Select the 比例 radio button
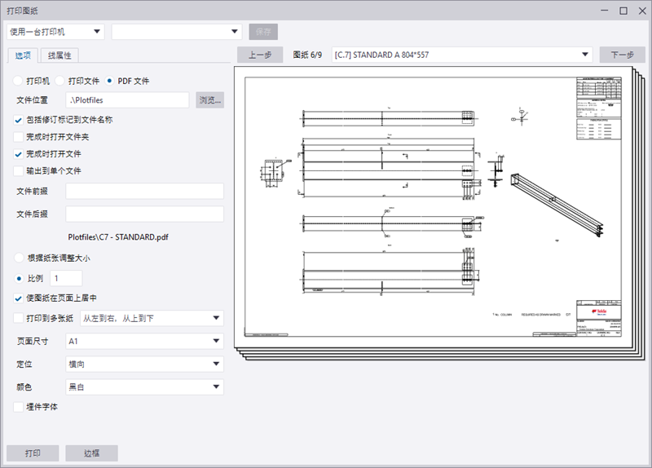Image resolution: width=652 pixels, height=468 pixels. (x=19, y=278)
